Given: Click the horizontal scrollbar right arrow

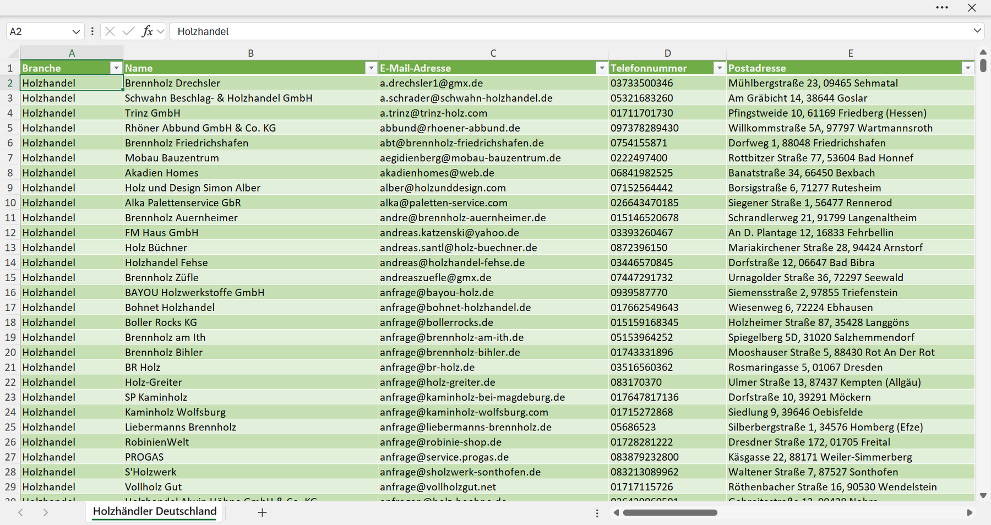Looking at the screenshot, I should (x=970, y=512).
